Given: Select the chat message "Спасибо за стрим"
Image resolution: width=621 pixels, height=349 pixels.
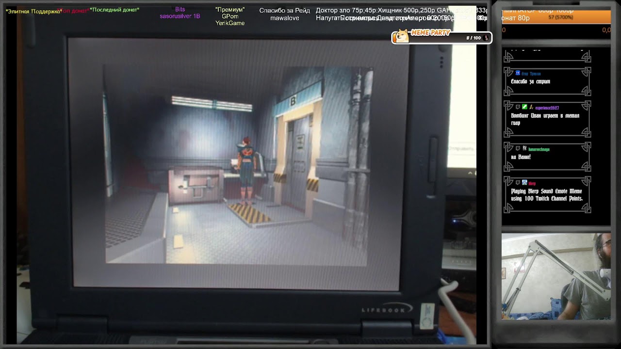Looking at the screenshot, I should [x=530, y=81].
